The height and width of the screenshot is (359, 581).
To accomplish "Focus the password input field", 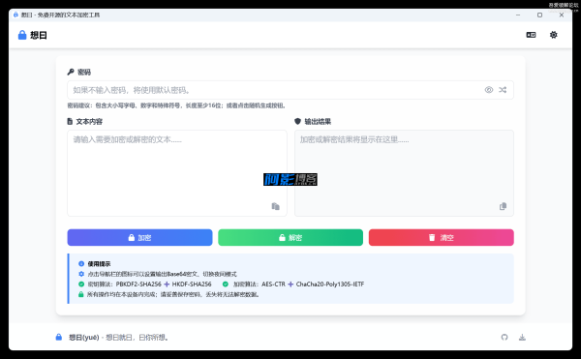I will tap(275, 90).
